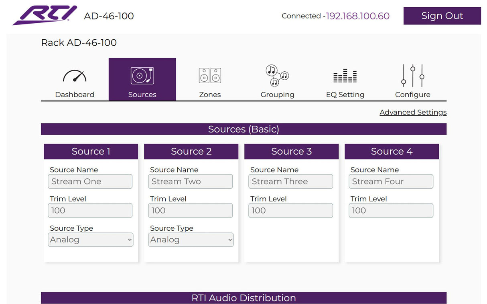Click the RTI logo
The width and height of the screenshot is (487, 304).
coord(44,15)
